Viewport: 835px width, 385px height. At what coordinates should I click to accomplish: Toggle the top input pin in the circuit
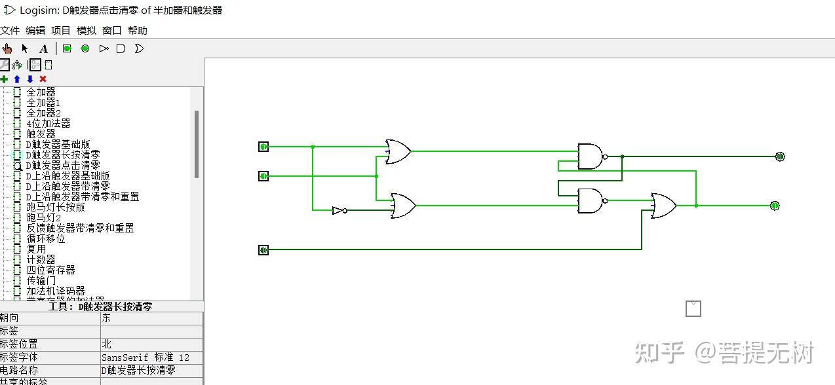click(263, 147)
